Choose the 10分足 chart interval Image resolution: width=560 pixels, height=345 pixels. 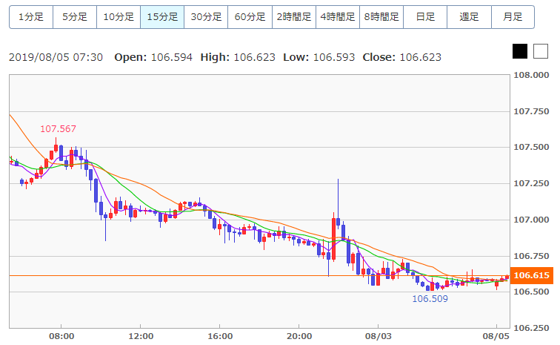pos(119,16)
